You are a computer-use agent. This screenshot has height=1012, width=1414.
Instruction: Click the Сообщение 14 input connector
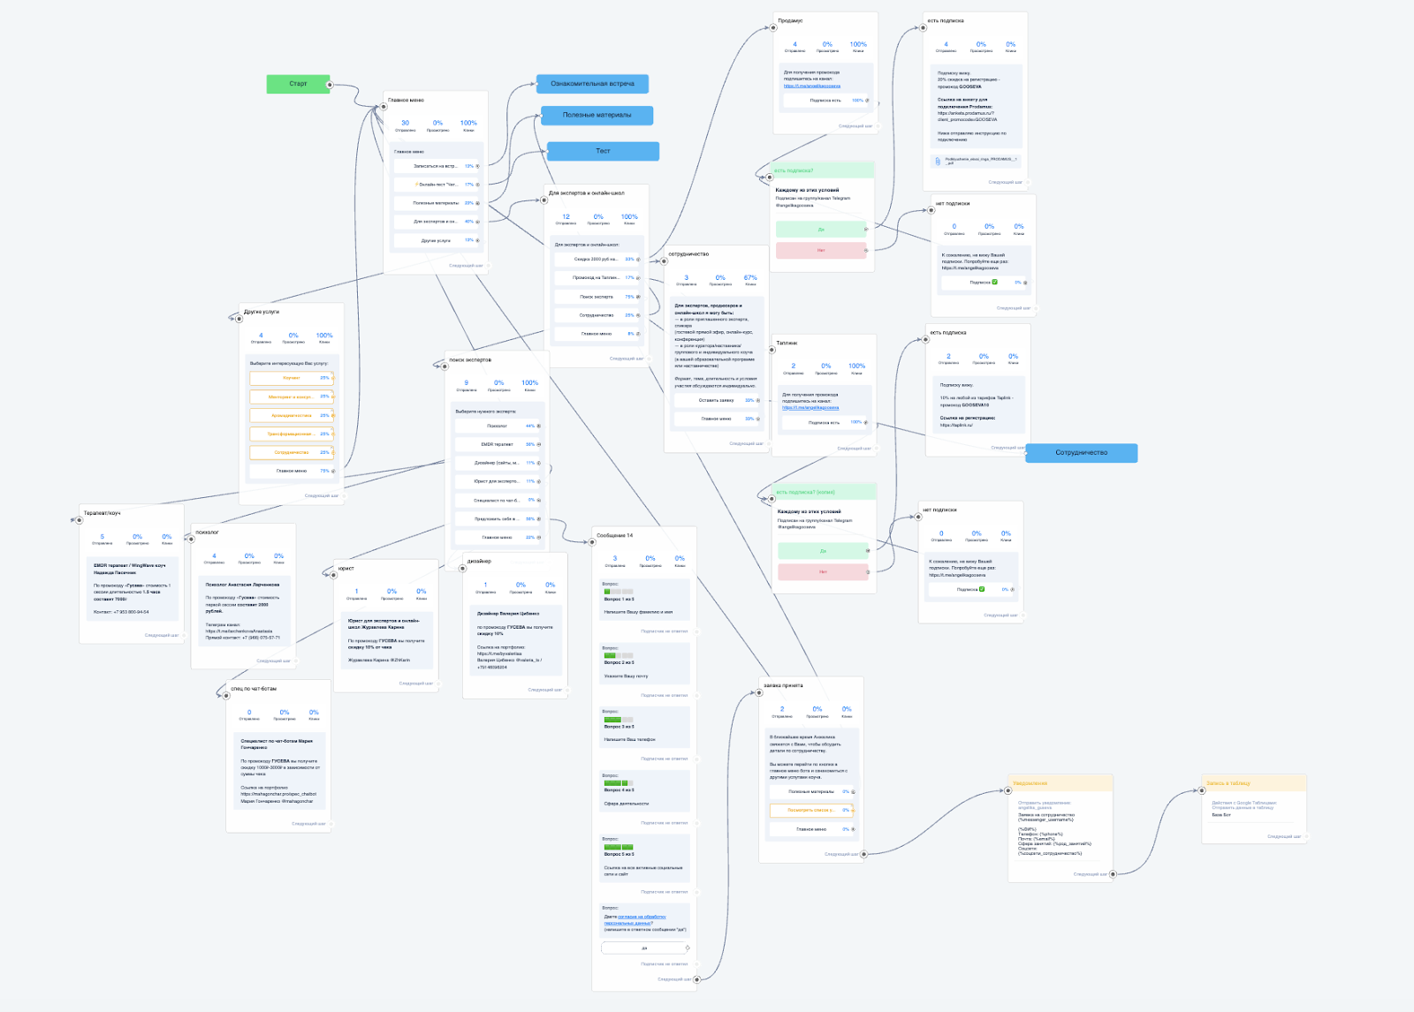click(593, 542)
